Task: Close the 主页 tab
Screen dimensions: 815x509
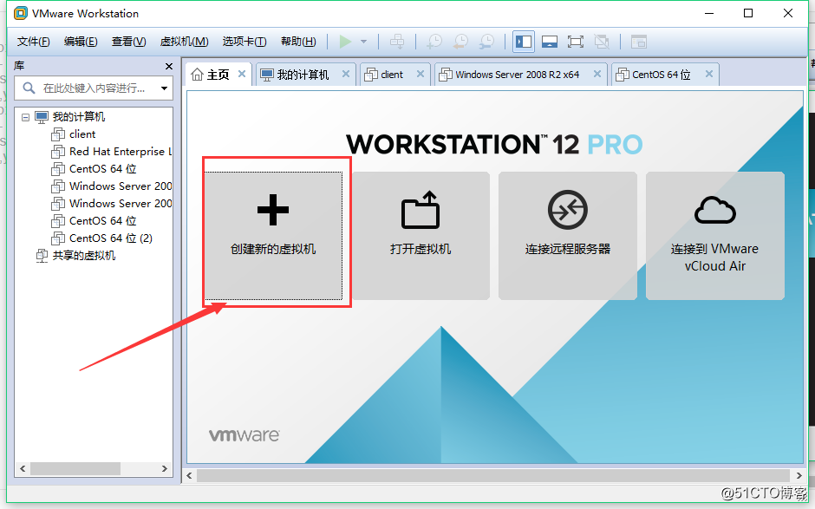Action: click(x=242, y=74)
